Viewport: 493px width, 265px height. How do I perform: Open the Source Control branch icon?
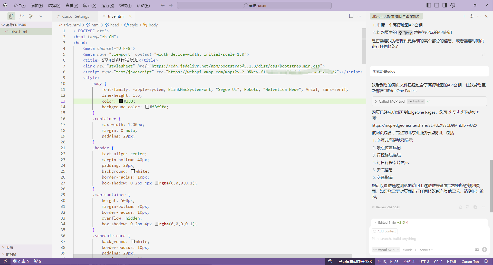click(x=31, y=16)
